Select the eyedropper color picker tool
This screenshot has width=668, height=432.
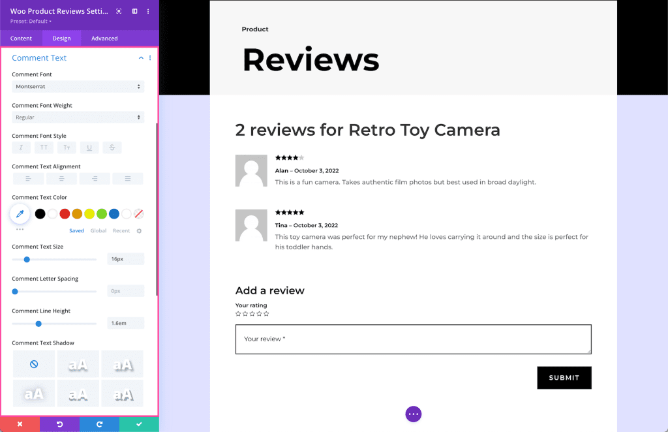point(20,213)
